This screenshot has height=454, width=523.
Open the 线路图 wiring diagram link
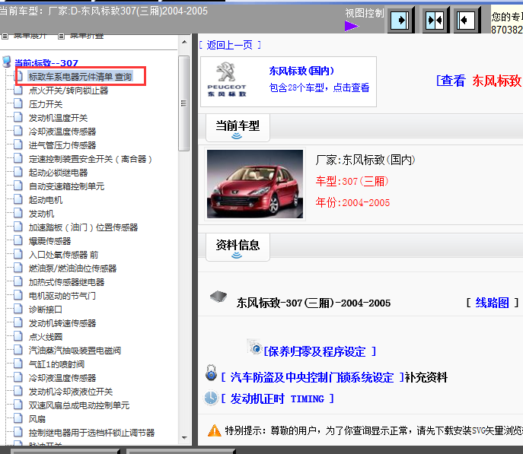492,303
